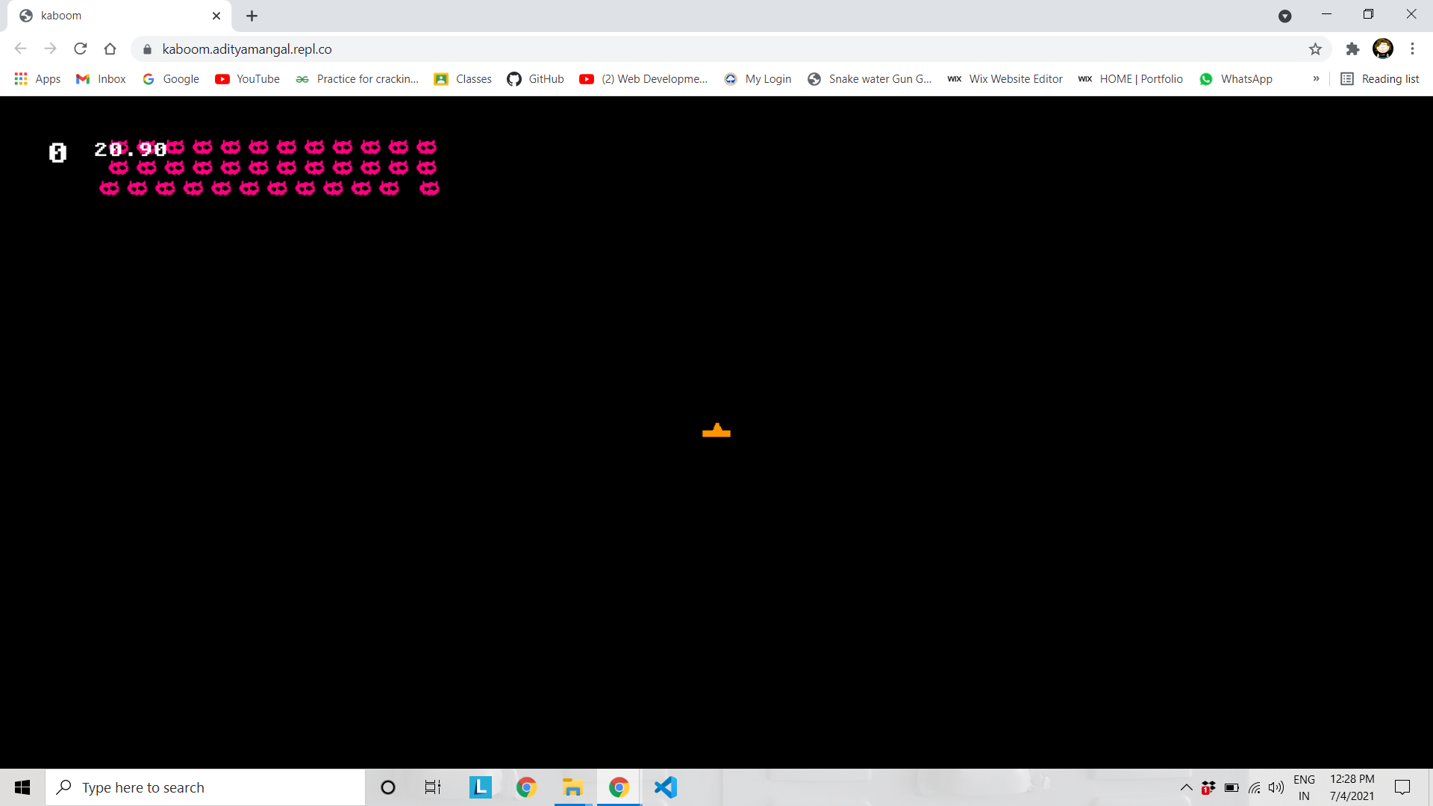Reload the current page
Viewport: 1433px width, 806px height.
80,49
